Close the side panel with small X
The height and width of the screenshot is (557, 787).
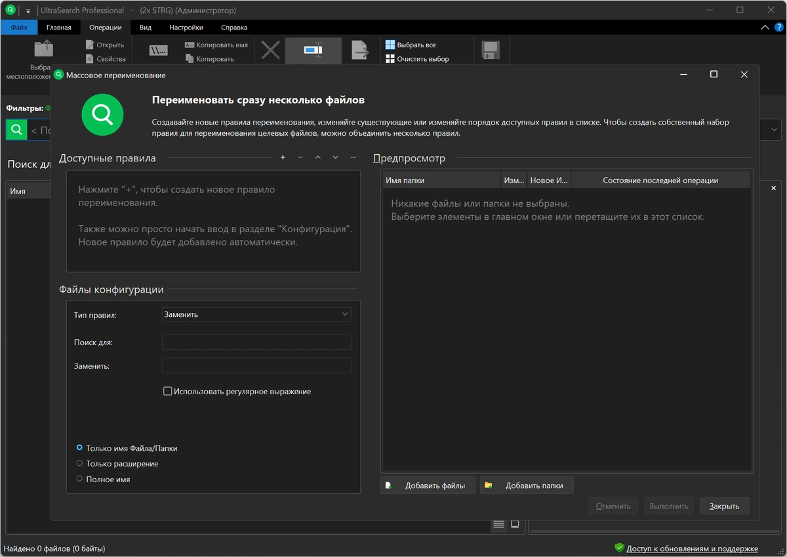[774, 189]
